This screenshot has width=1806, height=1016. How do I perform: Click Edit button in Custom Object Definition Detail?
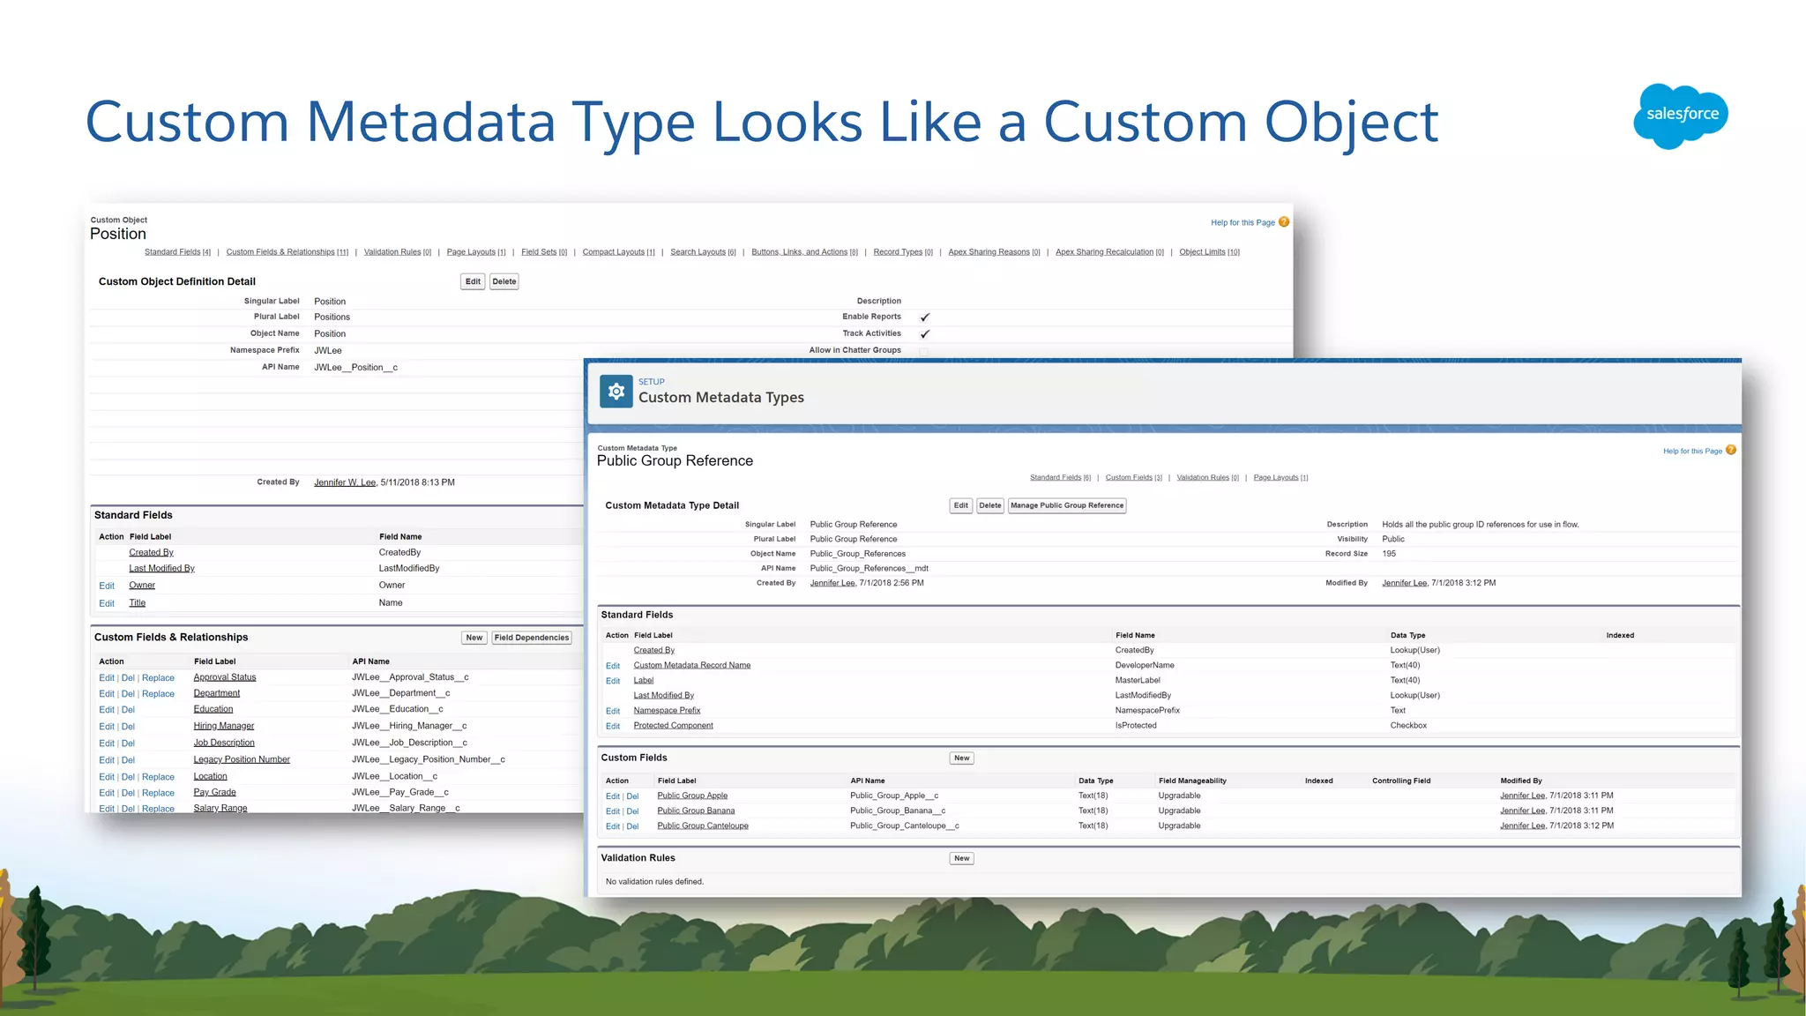point(473,281)
